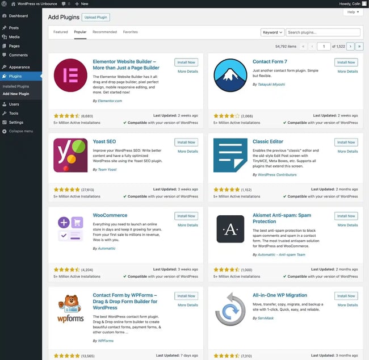Screen dimensions: 369x360
Task: Click the All-in-One WP Migration logo
Action: click(x=230, y=309)
